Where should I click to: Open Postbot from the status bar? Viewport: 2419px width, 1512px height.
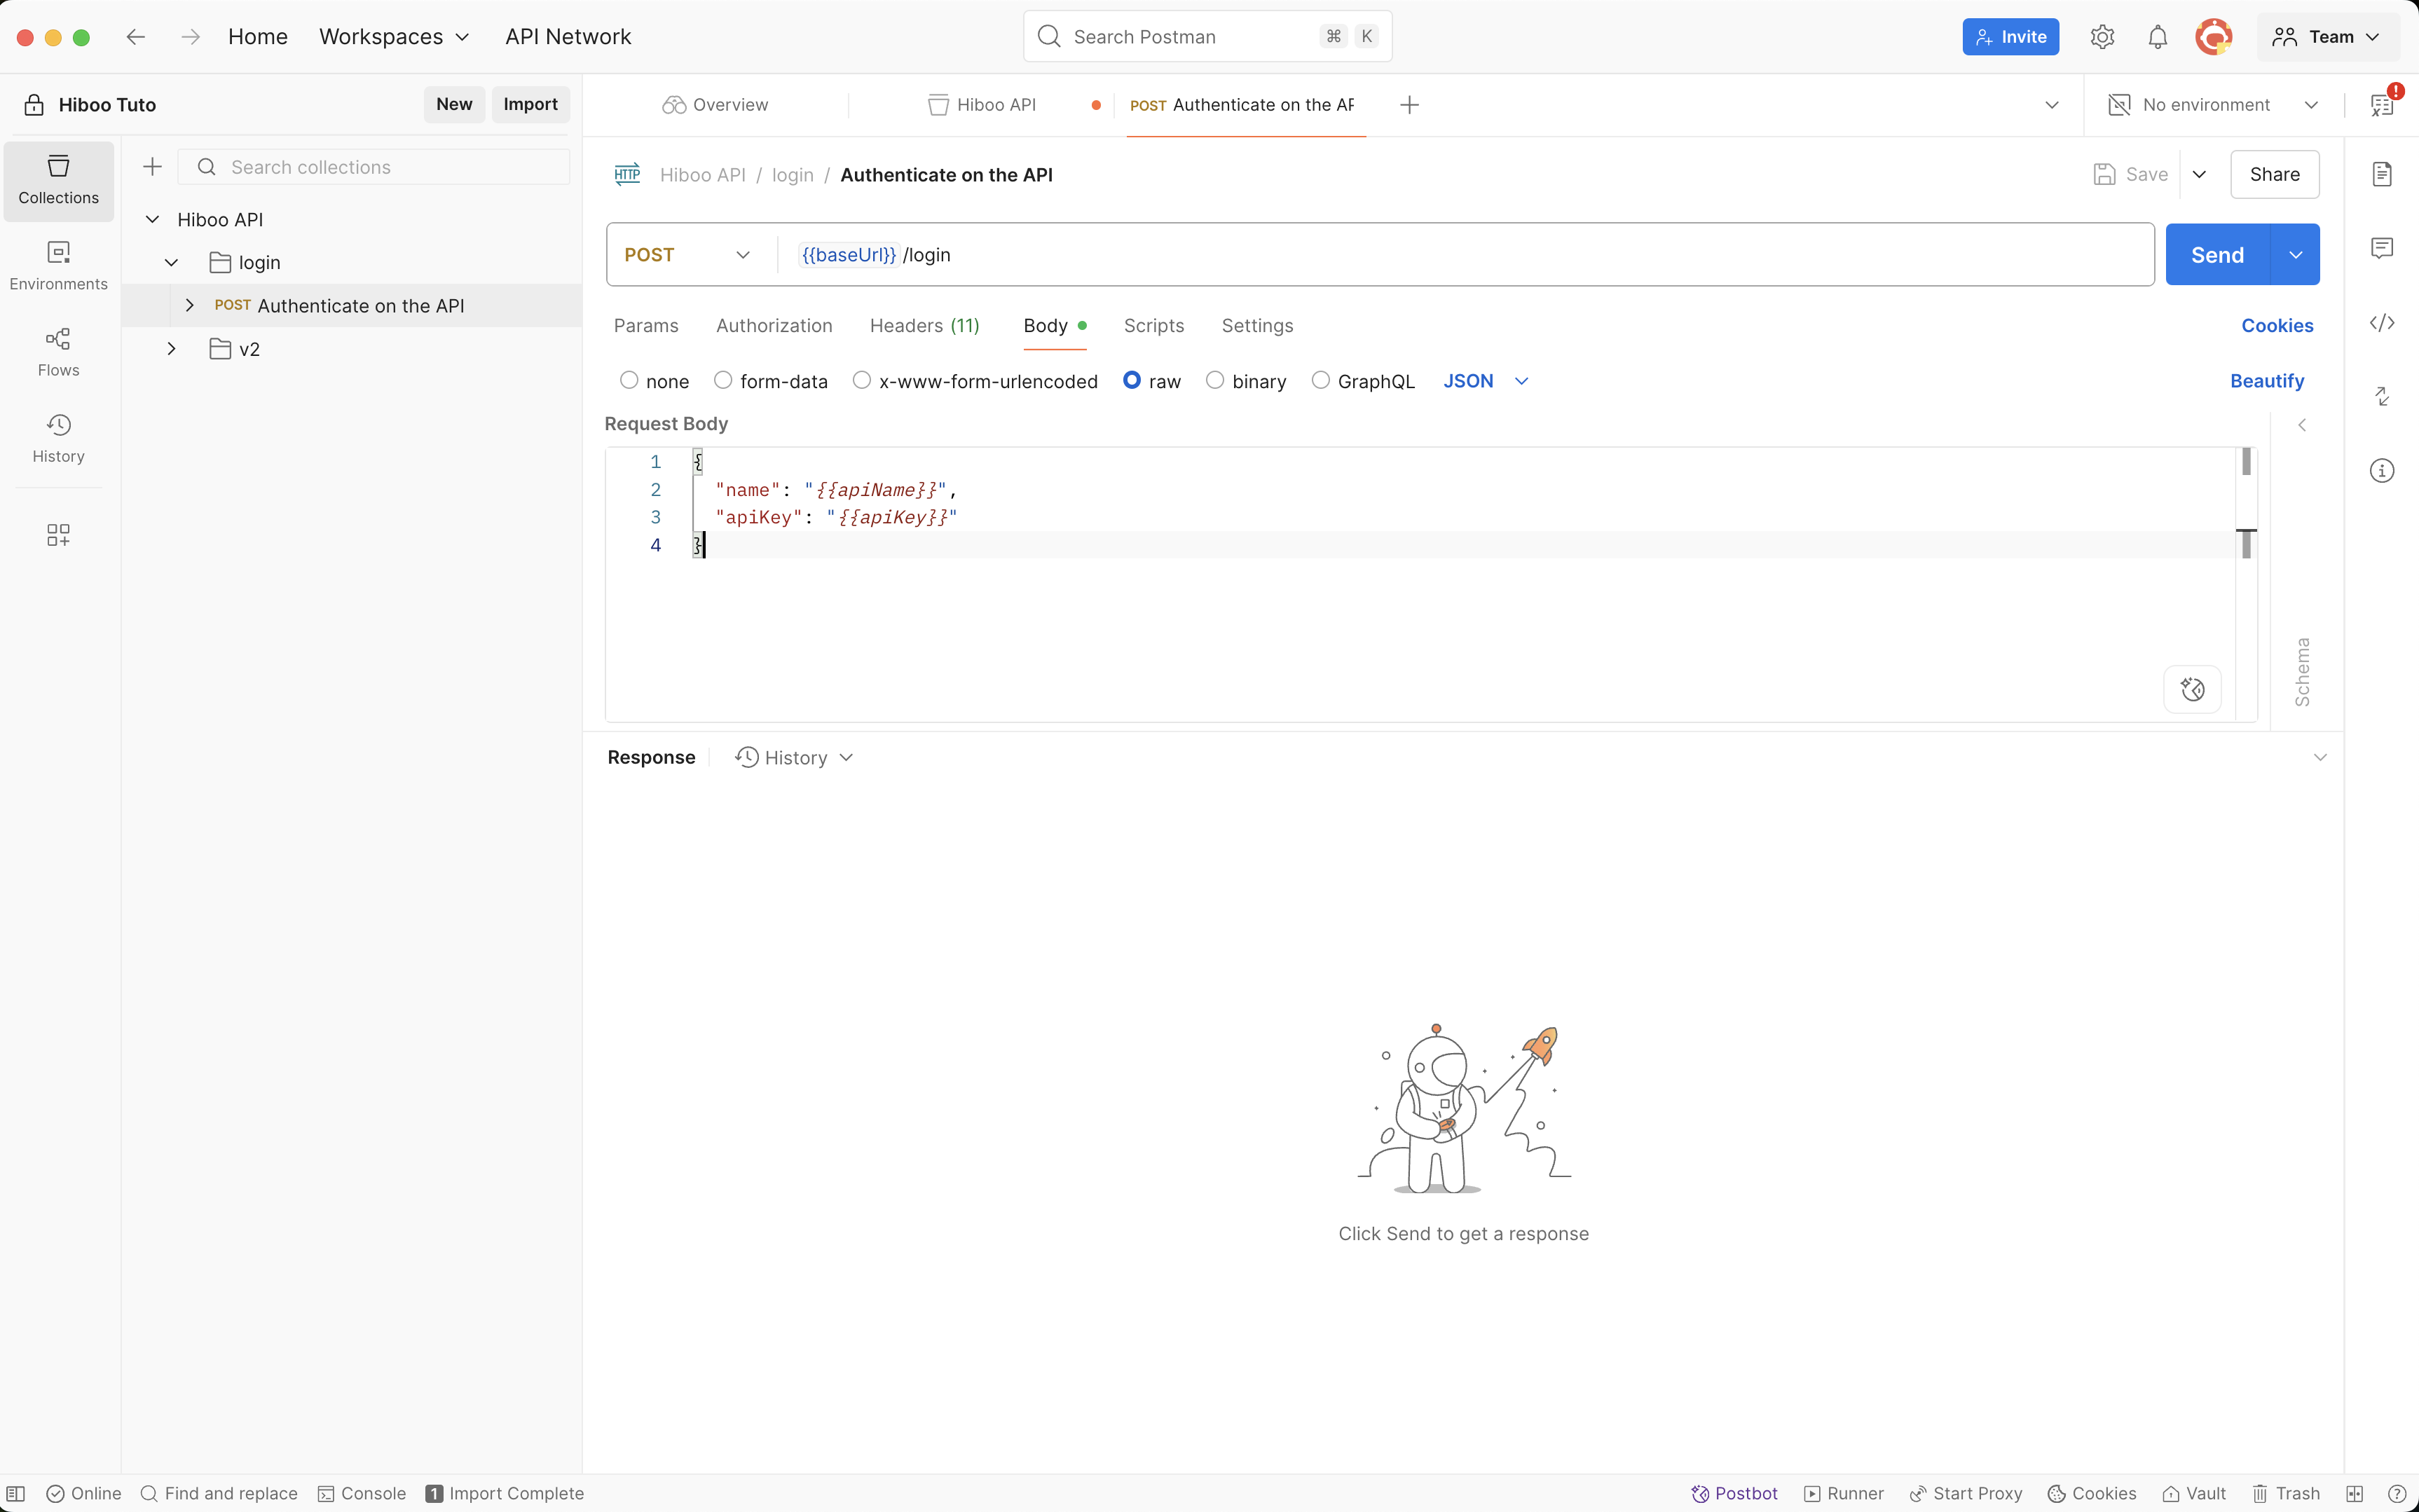1734,1493
